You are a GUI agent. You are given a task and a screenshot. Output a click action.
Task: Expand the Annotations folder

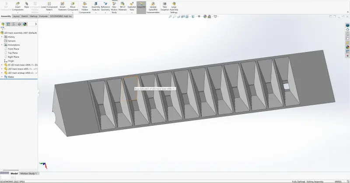[x=2, y=45]
